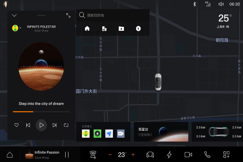Skip to the previous track

click(x=28, y=125)
